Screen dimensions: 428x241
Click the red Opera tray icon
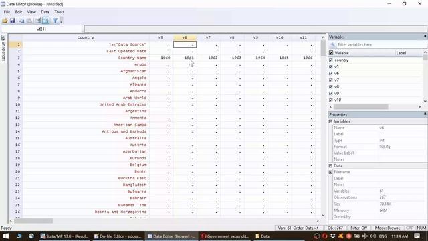324,236
